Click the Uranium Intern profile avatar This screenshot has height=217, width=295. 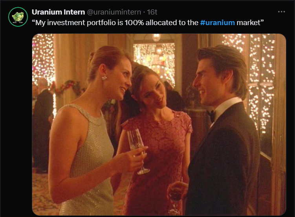click(x=18, y=17)
